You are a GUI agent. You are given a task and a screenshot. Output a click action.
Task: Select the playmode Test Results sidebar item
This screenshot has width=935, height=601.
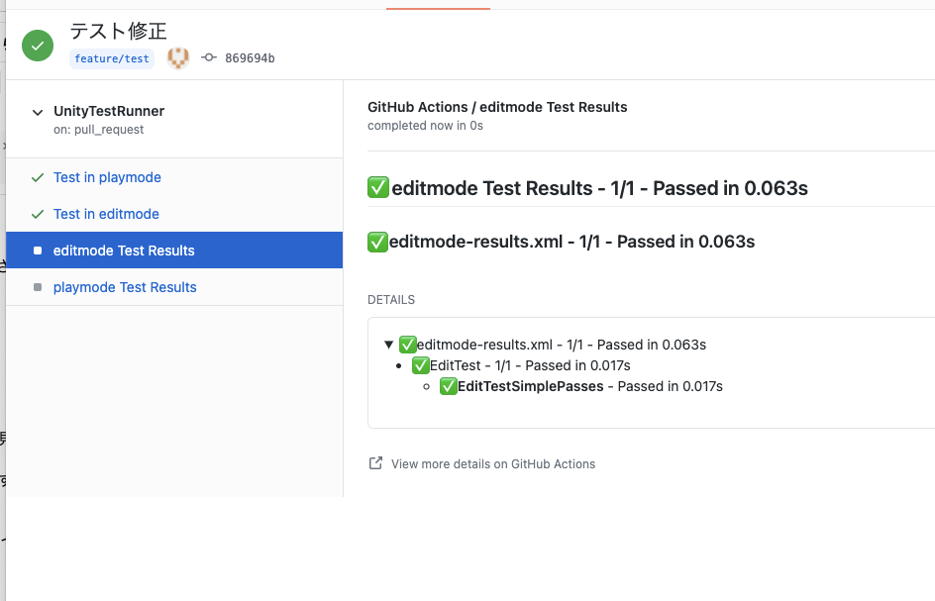click(125, 288)
